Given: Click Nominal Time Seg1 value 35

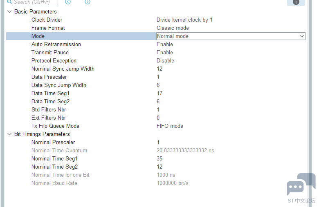Looking at the screenshot, I should [159, 158].
